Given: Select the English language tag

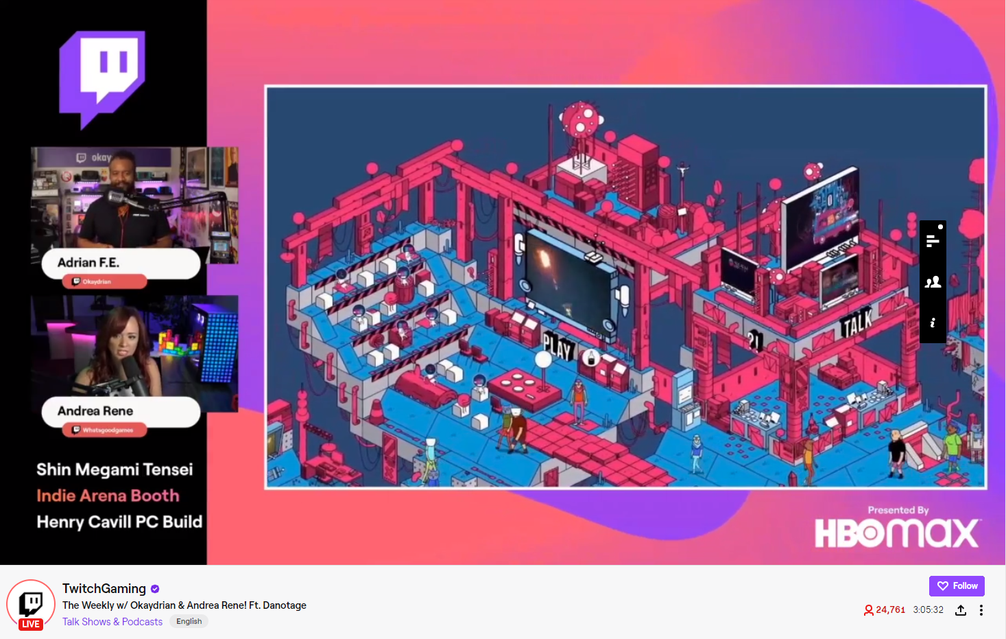Looking at the screenshot, I should (x=189, y=621).
